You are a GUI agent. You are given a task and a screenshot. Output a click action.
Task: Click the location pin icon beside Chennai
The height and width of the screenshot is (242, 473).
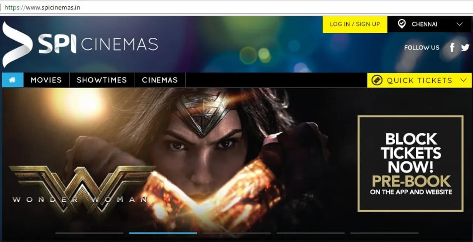(x=402, y=24)
